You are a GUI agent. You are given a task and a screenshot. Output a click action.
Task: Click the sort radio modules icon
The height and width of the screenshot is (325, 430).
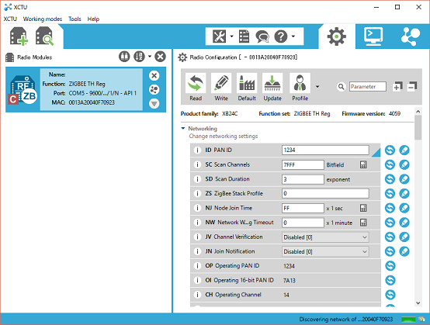click(139, 57)
